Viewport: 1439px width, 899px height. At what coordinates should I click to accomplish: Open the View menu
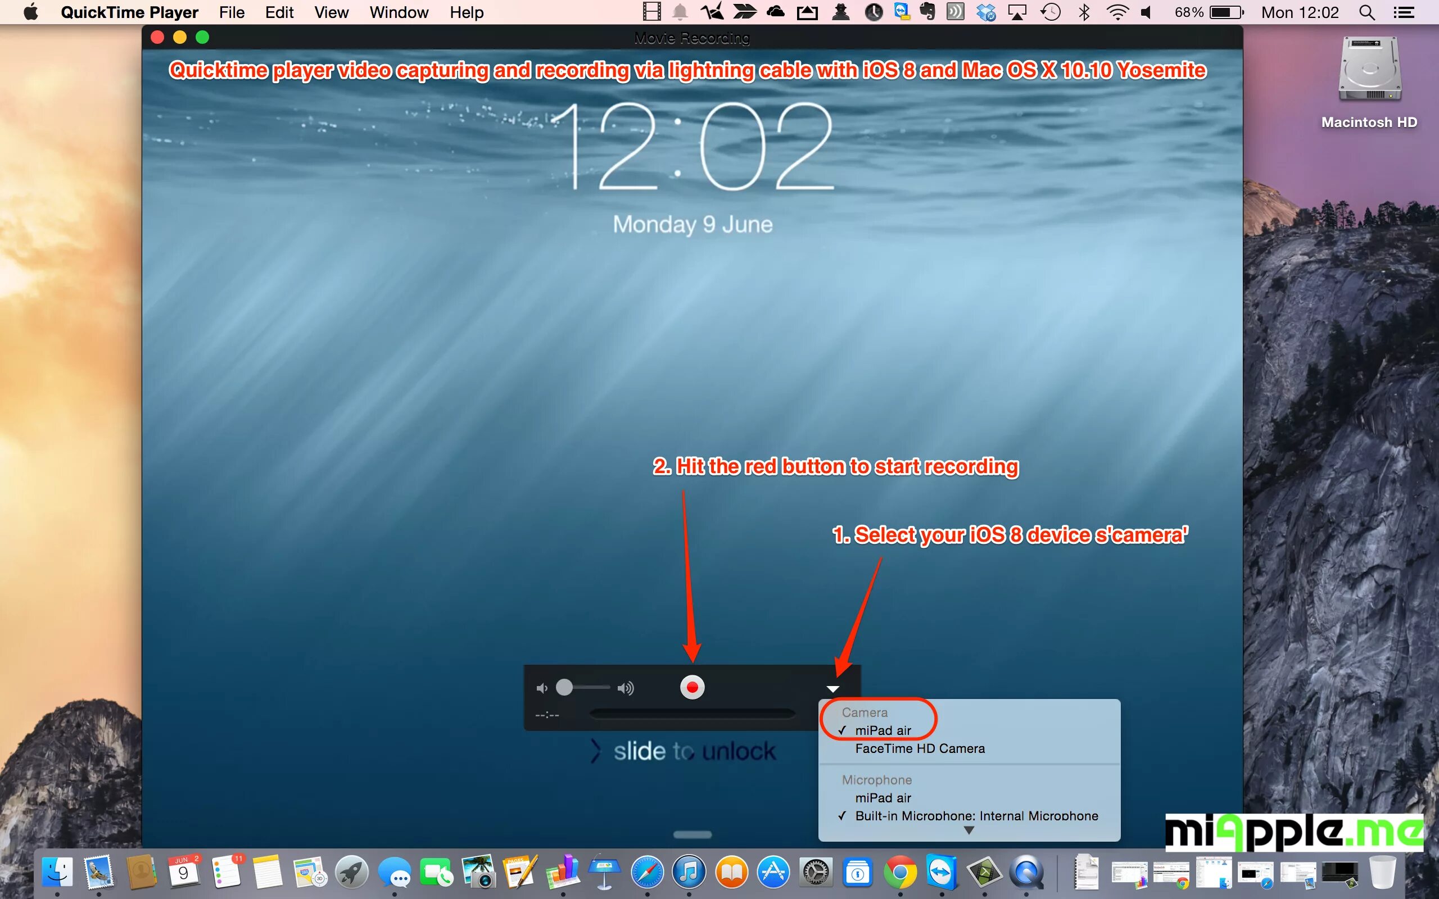[331, 12]
